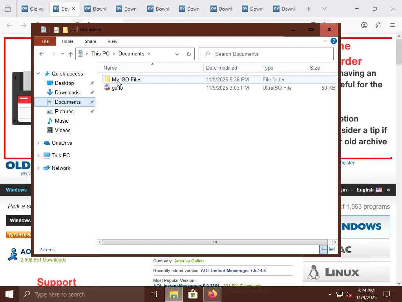Click the Search Documents field

click(x=266, y=54)
